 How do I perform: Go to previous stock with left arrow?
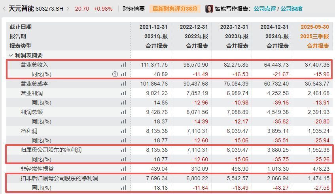(4, 9)
